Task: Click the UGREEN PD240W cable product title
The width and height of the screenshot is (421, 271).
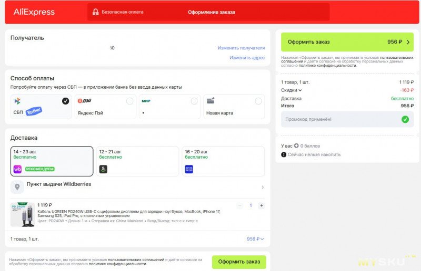Action: [128, 214]
